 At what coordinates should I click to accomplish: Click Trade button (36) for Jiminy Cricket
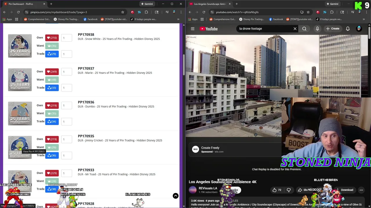[52, 155]
